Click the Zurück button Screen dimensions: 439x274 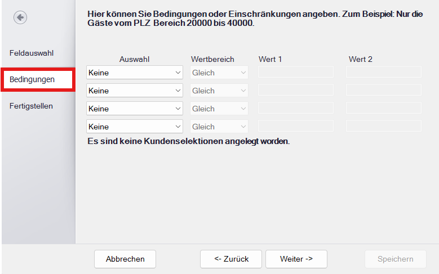pos(231,259)
